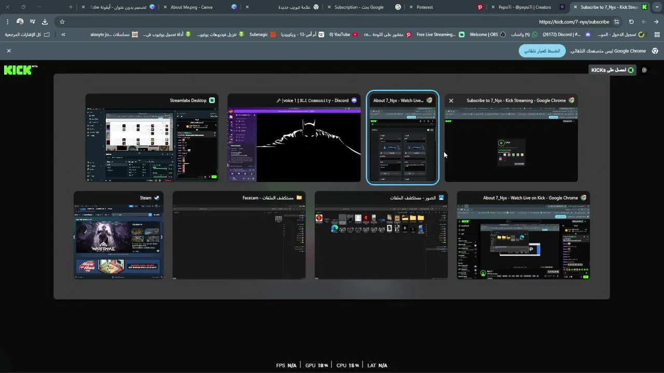Viewport: 664px width, 373px height.
Task: Open the Chrome apps grid icon
Action: 657,35
